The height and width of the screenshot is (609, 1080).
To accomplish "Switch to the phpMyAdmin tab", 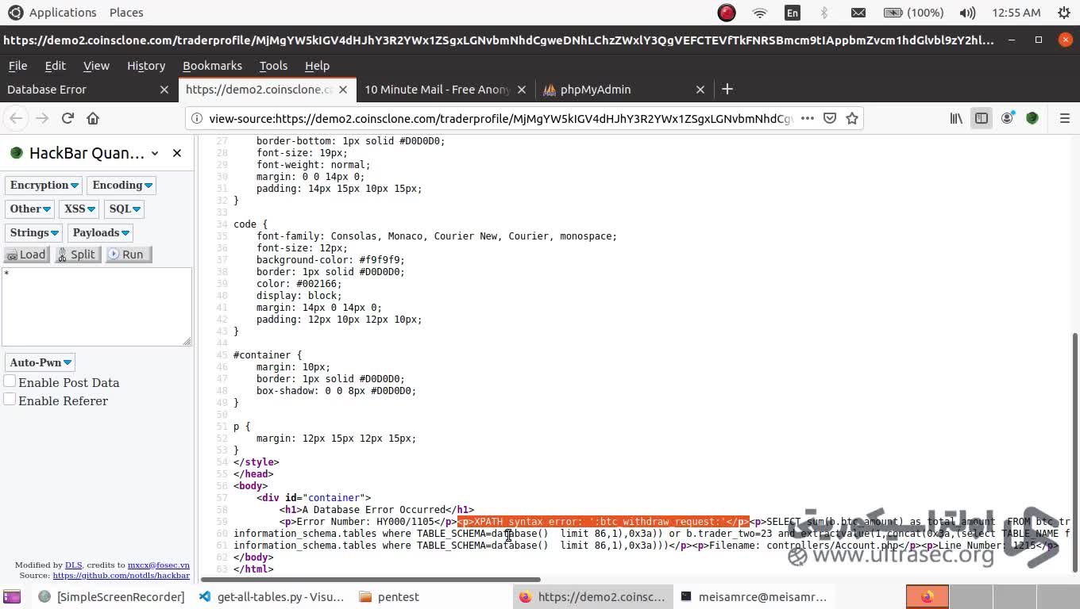I will 595,90.
